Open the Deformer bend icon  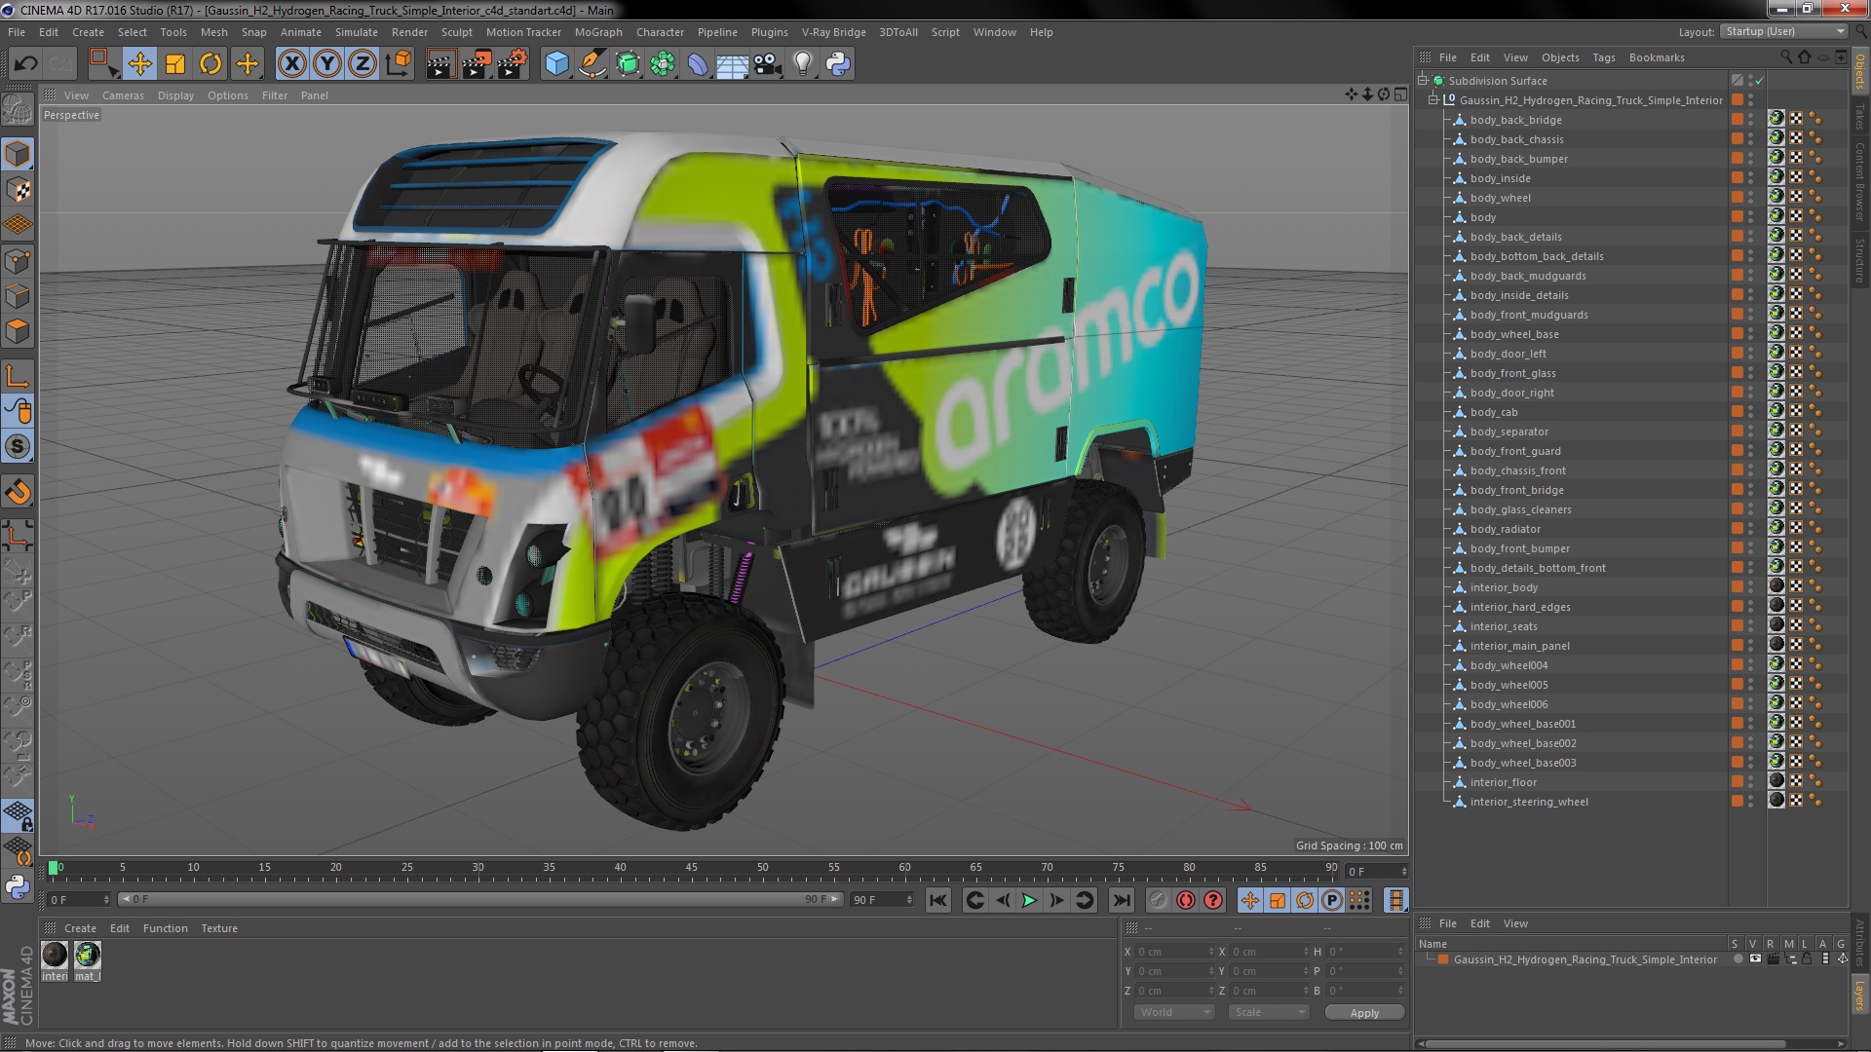(x=698, y=64)
